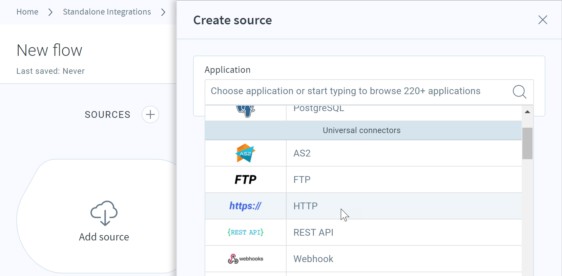Pick REST API from the list

pos(363,232)
